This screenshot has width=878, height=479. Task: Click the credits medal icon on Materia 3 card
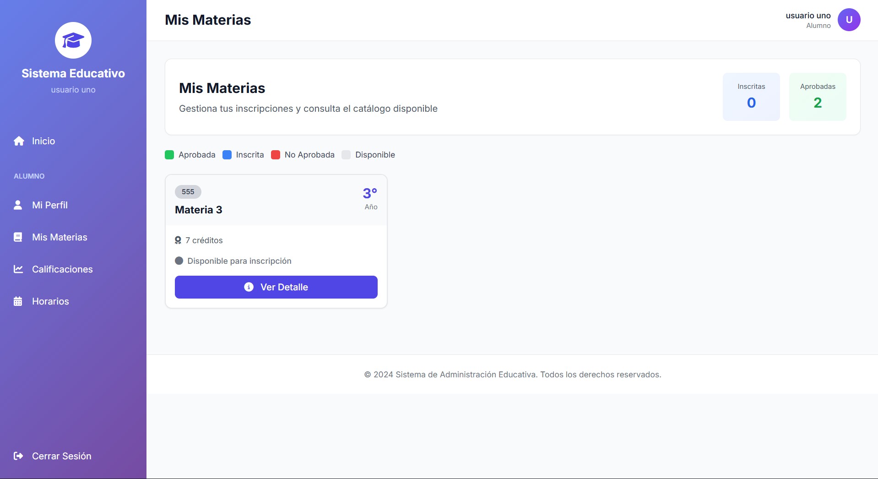[178, 240]
